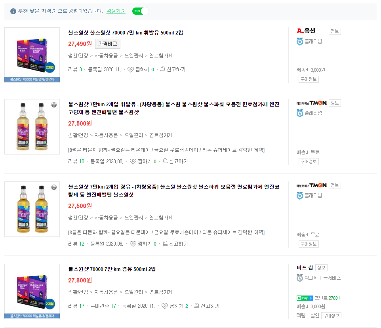Open the 적용기준 criteria link
Viewport: 381px width, 328px height.
[116, 11]
